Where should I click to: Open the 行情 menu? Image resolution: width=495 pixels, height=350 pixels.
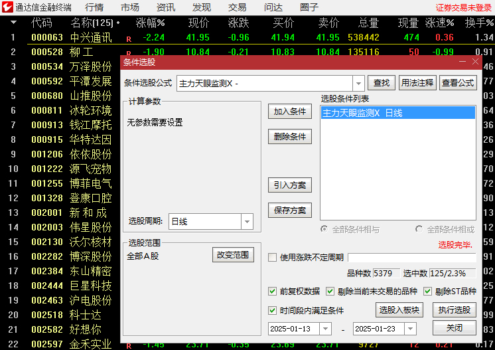coord(94,7)
